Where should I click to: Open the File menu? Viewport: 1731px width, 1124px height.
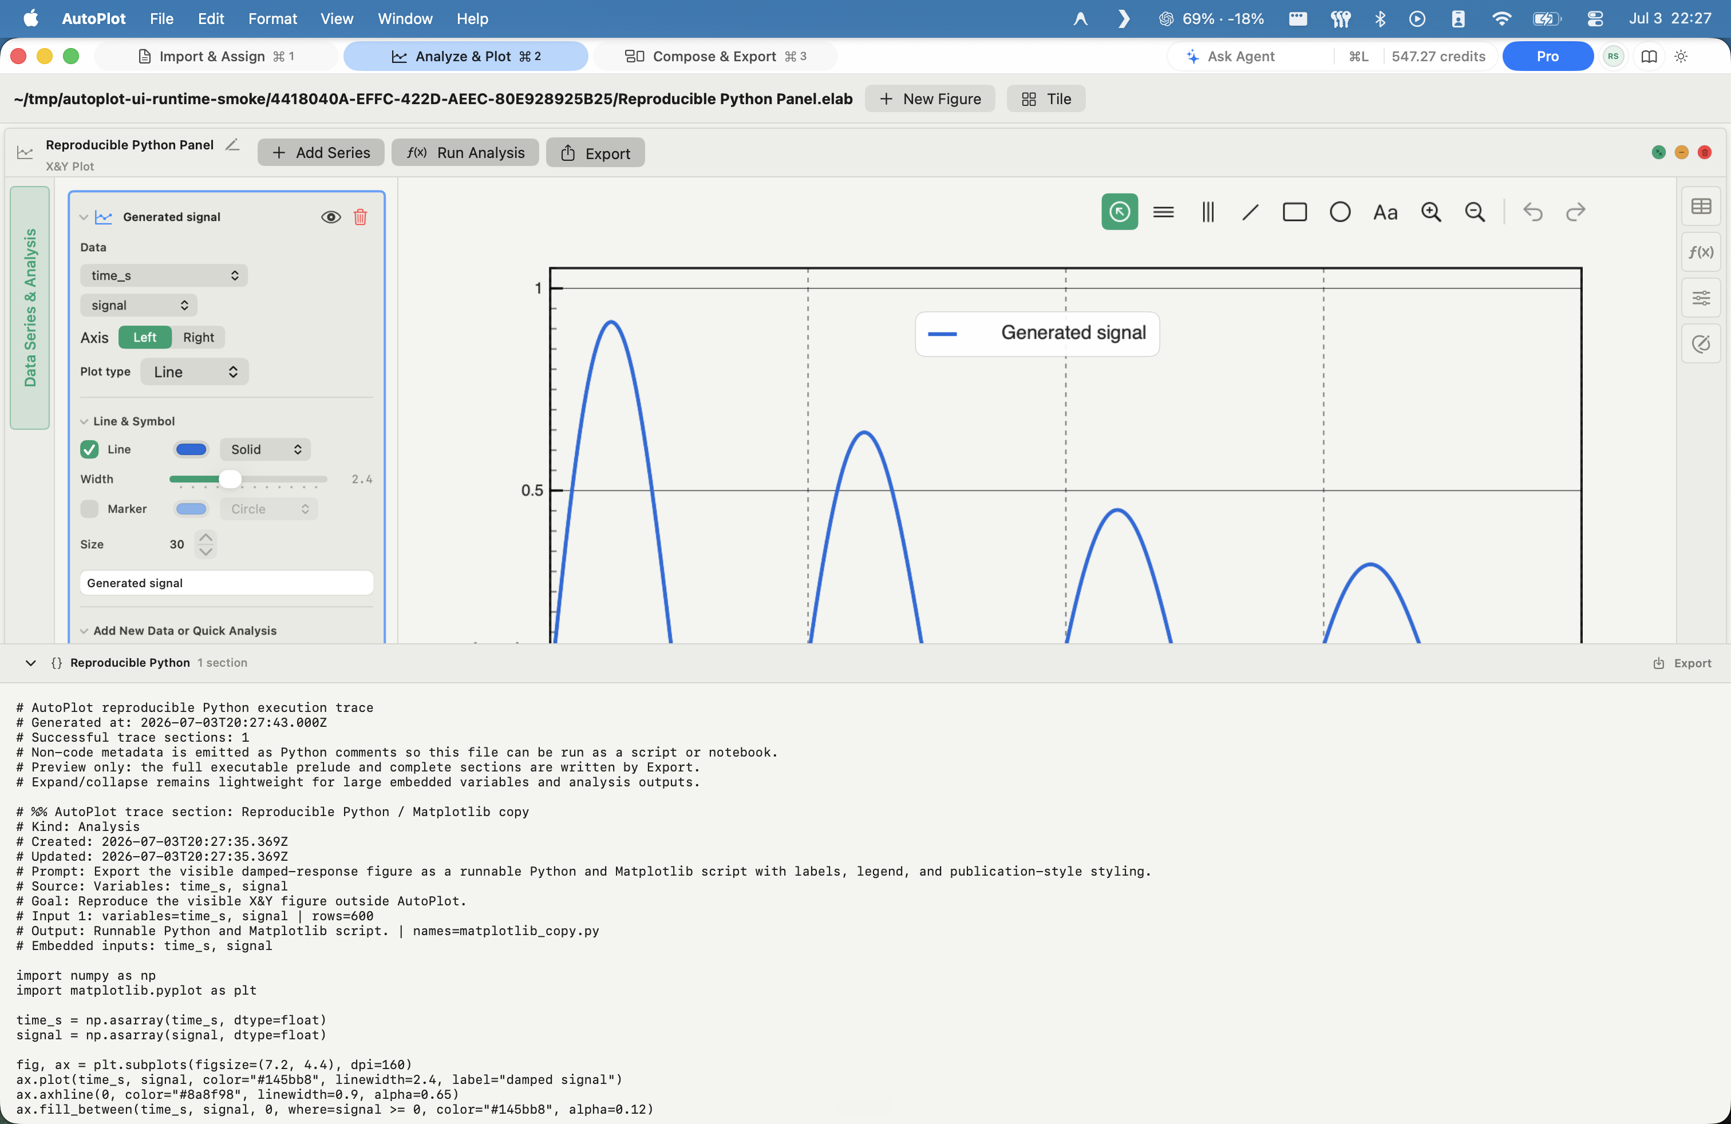tap(161, 18)
